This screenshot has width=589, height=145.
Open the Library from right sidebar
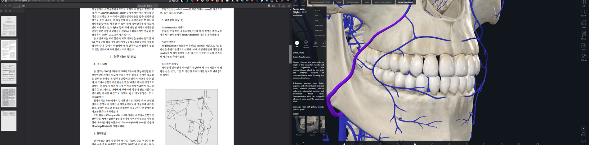[583, 35]
